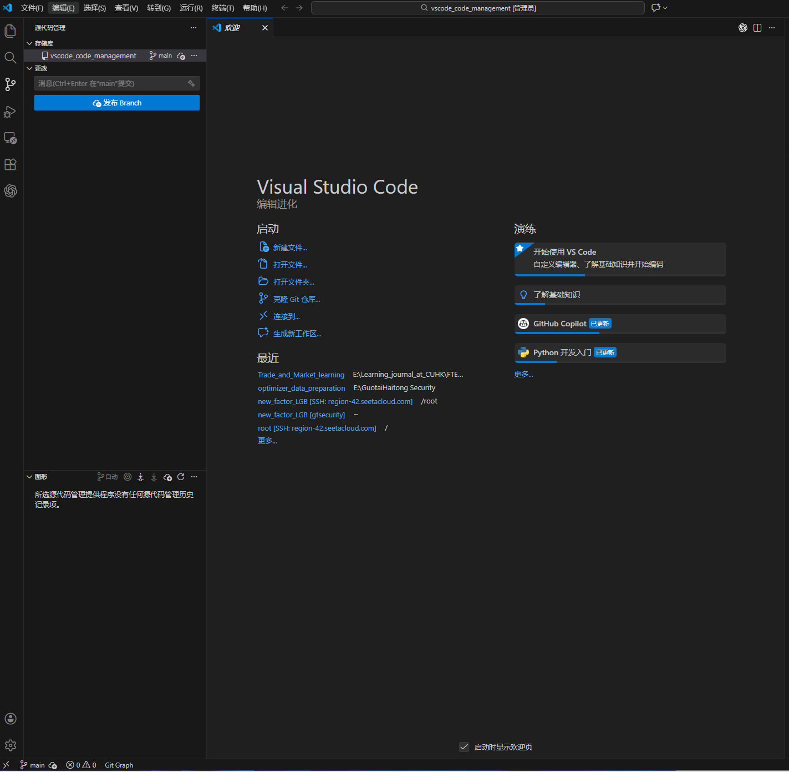
Task: Click publish cloud icon in 图形 toolbar
Action: tap(167, 477)
